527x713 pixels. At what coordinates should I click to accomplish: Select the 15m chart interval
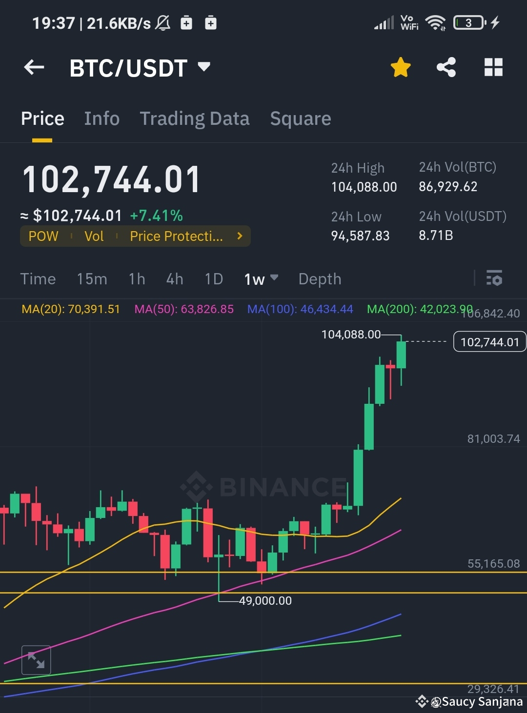click(x=92, y=279)
